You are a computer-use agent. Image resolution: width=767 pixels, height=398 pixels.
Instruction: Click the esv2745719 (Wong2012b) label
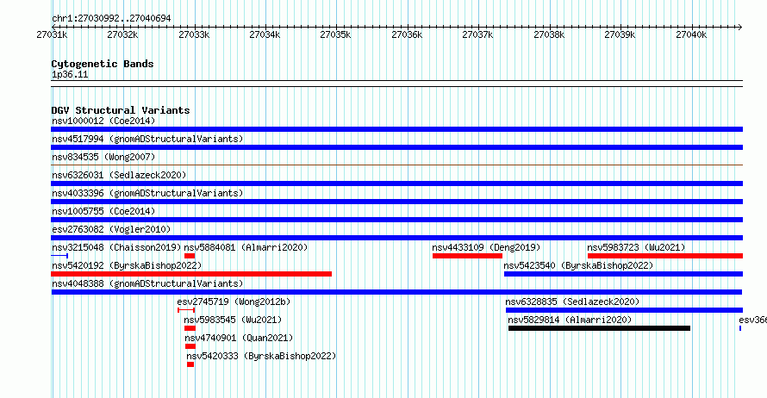(234, 302)
